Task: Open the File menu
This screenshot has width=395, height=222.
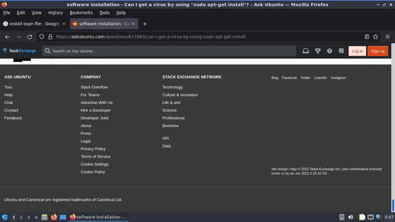Action: (6, 13)
